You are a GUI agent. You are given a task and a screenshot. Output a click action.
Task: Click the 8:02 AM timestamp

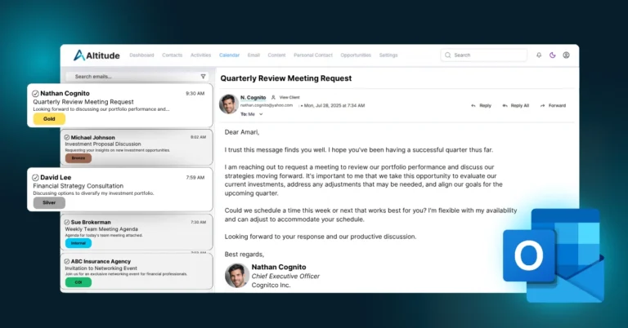pyautogui.click(x=198, y=137)
